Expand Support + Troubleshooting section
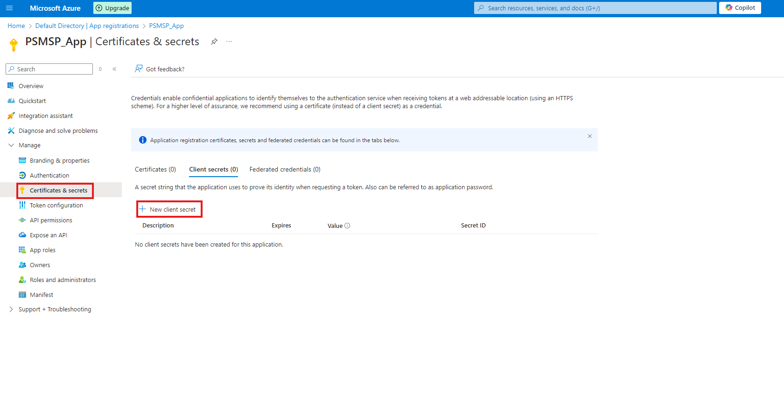Screen dimensions: 784x399 click(11, 310)
